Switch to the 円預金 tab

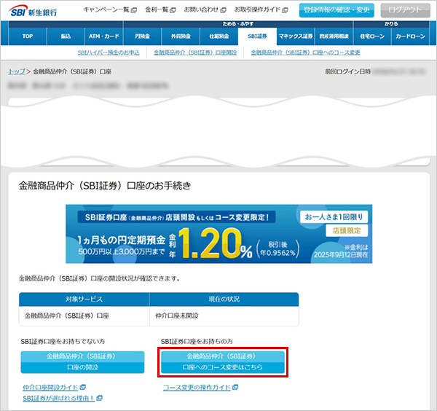(143, 36)
